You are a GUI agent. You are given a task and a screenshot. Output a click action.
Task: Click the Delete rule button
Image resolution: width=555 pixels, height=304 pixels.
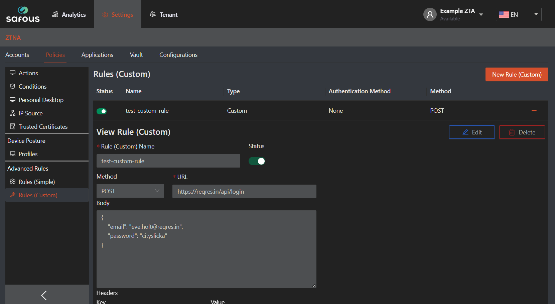(x=522, y=132)
